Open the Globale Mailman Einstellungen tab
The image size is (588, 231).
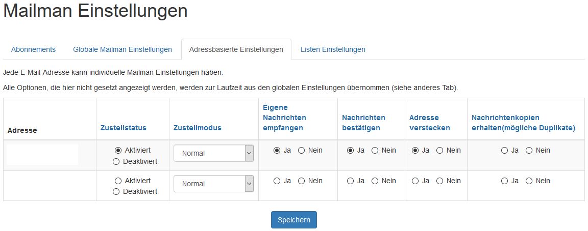(x=122, y=49)
